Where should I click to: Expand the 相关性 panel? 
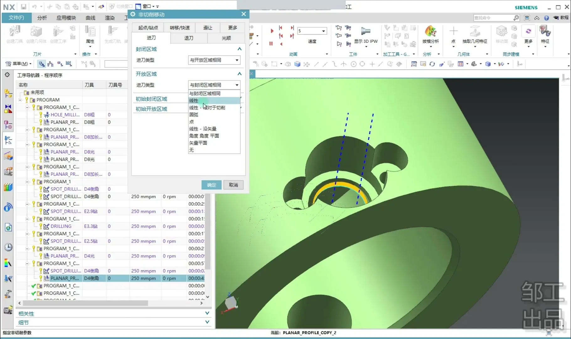(207, 313)
